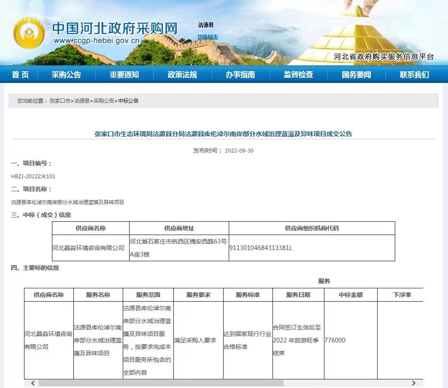Viewport: 448px width, 388px height.
Task: Click the horizontal scrollbar thumb under the table
Action: point(161,383)
